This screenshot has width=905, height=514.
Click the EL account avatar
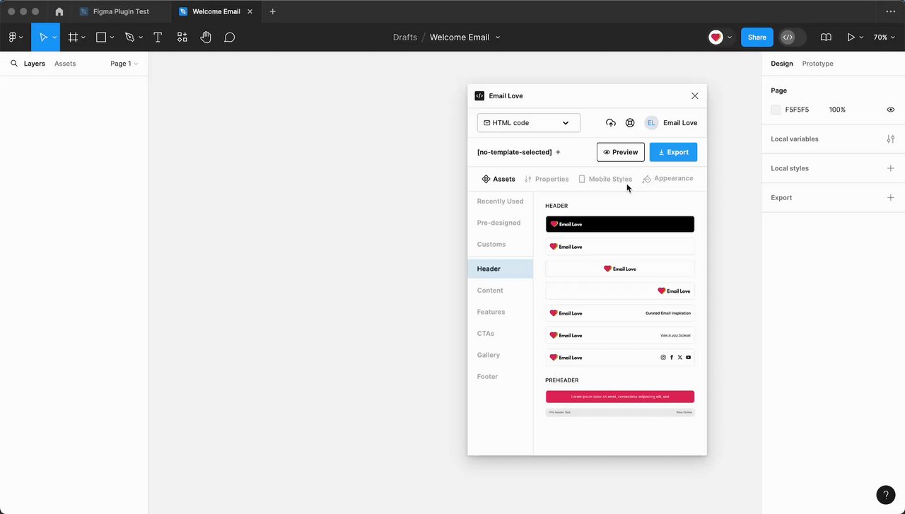(x=651, y=123)
